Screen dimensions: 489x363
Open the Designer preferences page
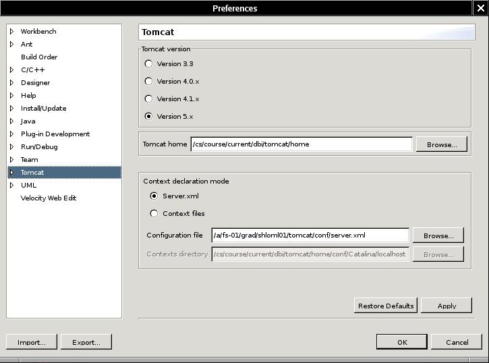[35, 82]
